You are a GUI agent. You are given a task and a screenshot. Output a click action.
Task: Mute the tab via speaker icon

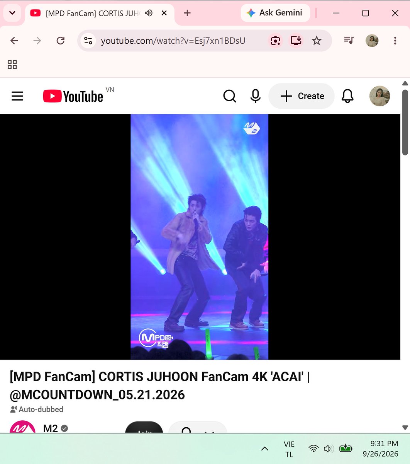click(x=149, y=13)
